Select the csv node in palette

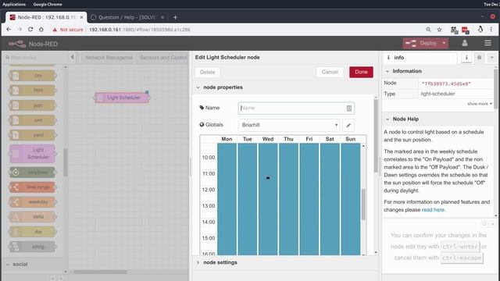[x=33, y=76]
